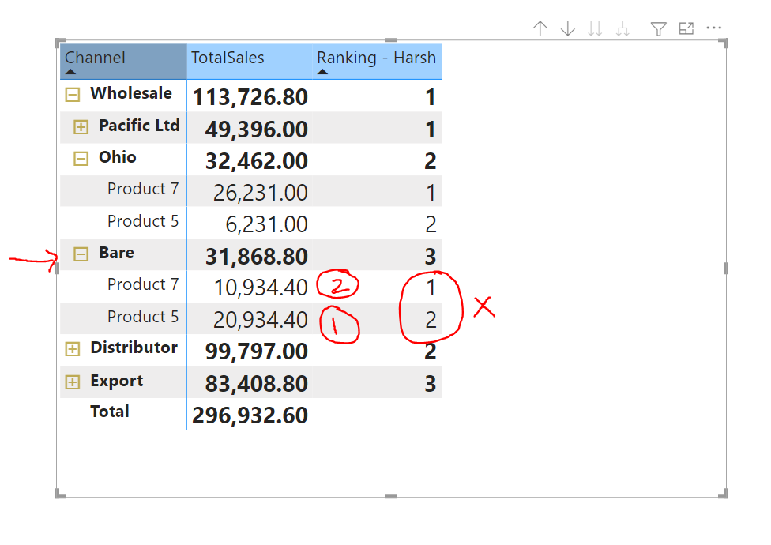Select Product 7 under Bare
Viewport: 771px width, 545px height.
pyautogui.click(x=143, y=284)
